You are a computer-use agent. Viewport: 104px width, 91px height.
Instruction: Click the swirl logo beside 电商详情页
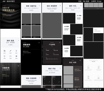tap(4, 1)
